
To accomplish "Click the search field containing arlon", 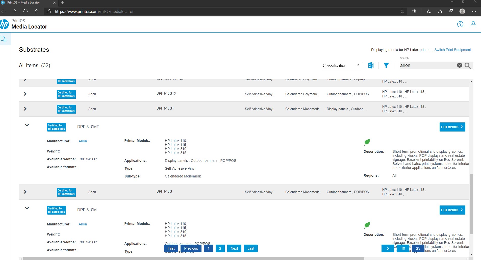I will 428,65.
